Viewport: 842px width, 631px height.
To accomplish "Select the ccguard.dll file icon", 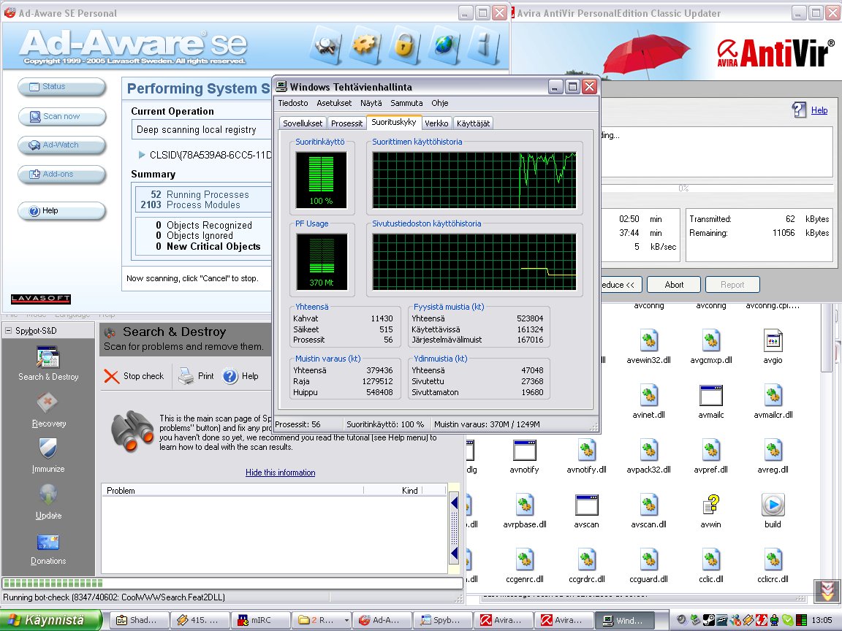I will tap(649, 559).
